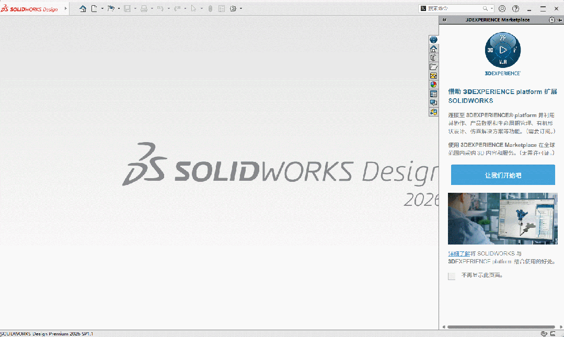Switch to the File Explorer folder tab
Viewport: 564px width, 337px height.
tap(433, 67)
